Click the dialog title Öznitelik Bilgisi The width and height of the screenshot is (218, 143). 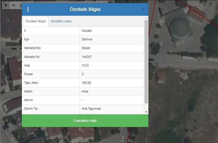[x=85, y=9]
